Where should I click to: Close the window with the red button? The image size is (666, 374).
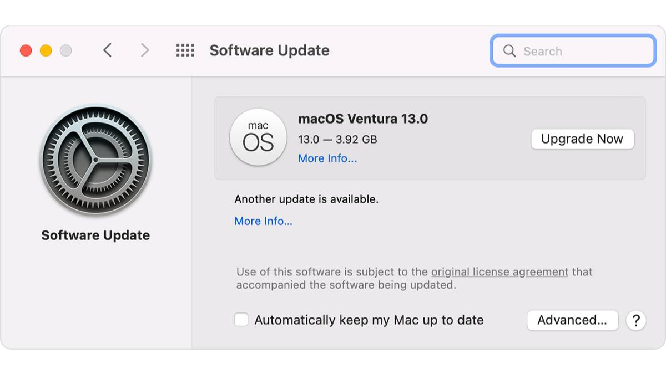click(26, 51)
